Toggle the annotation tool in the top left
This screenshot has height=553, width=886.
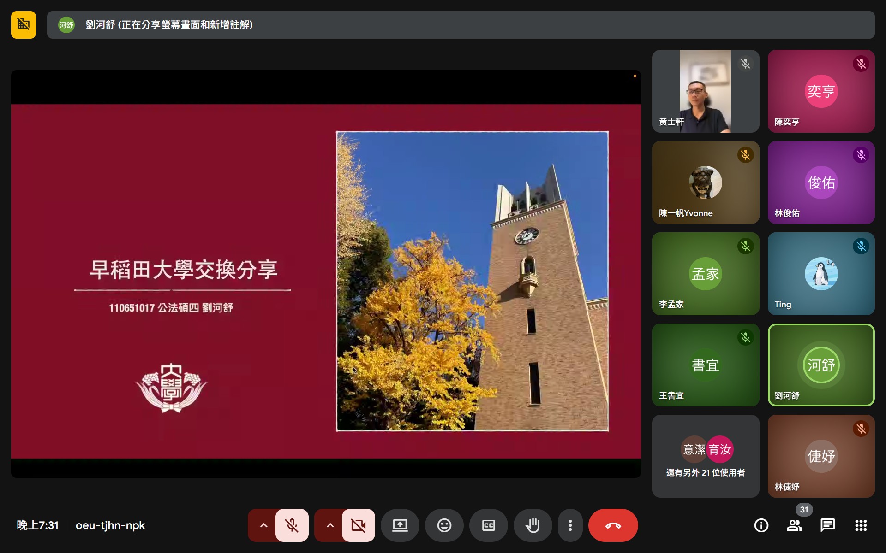pos(23,25)
